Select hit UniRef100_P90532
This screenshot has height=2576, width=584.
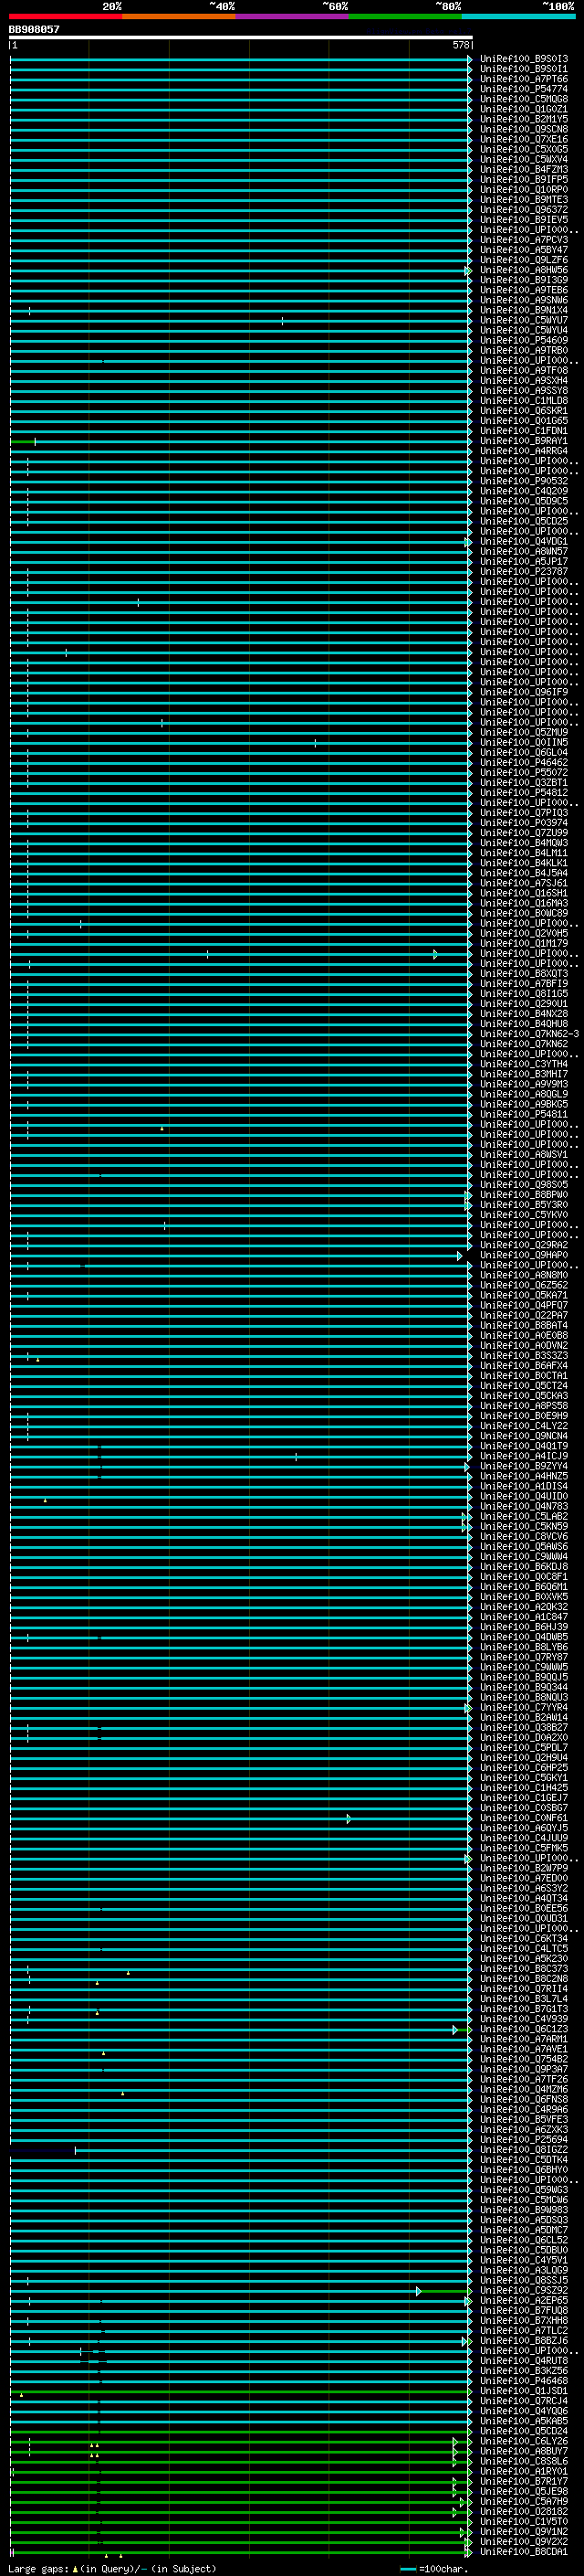click(523, 481)
